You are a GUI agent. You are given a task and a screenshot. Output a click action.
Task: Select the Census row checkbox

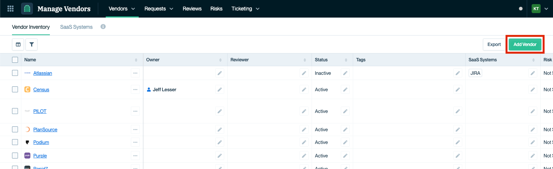15,89
